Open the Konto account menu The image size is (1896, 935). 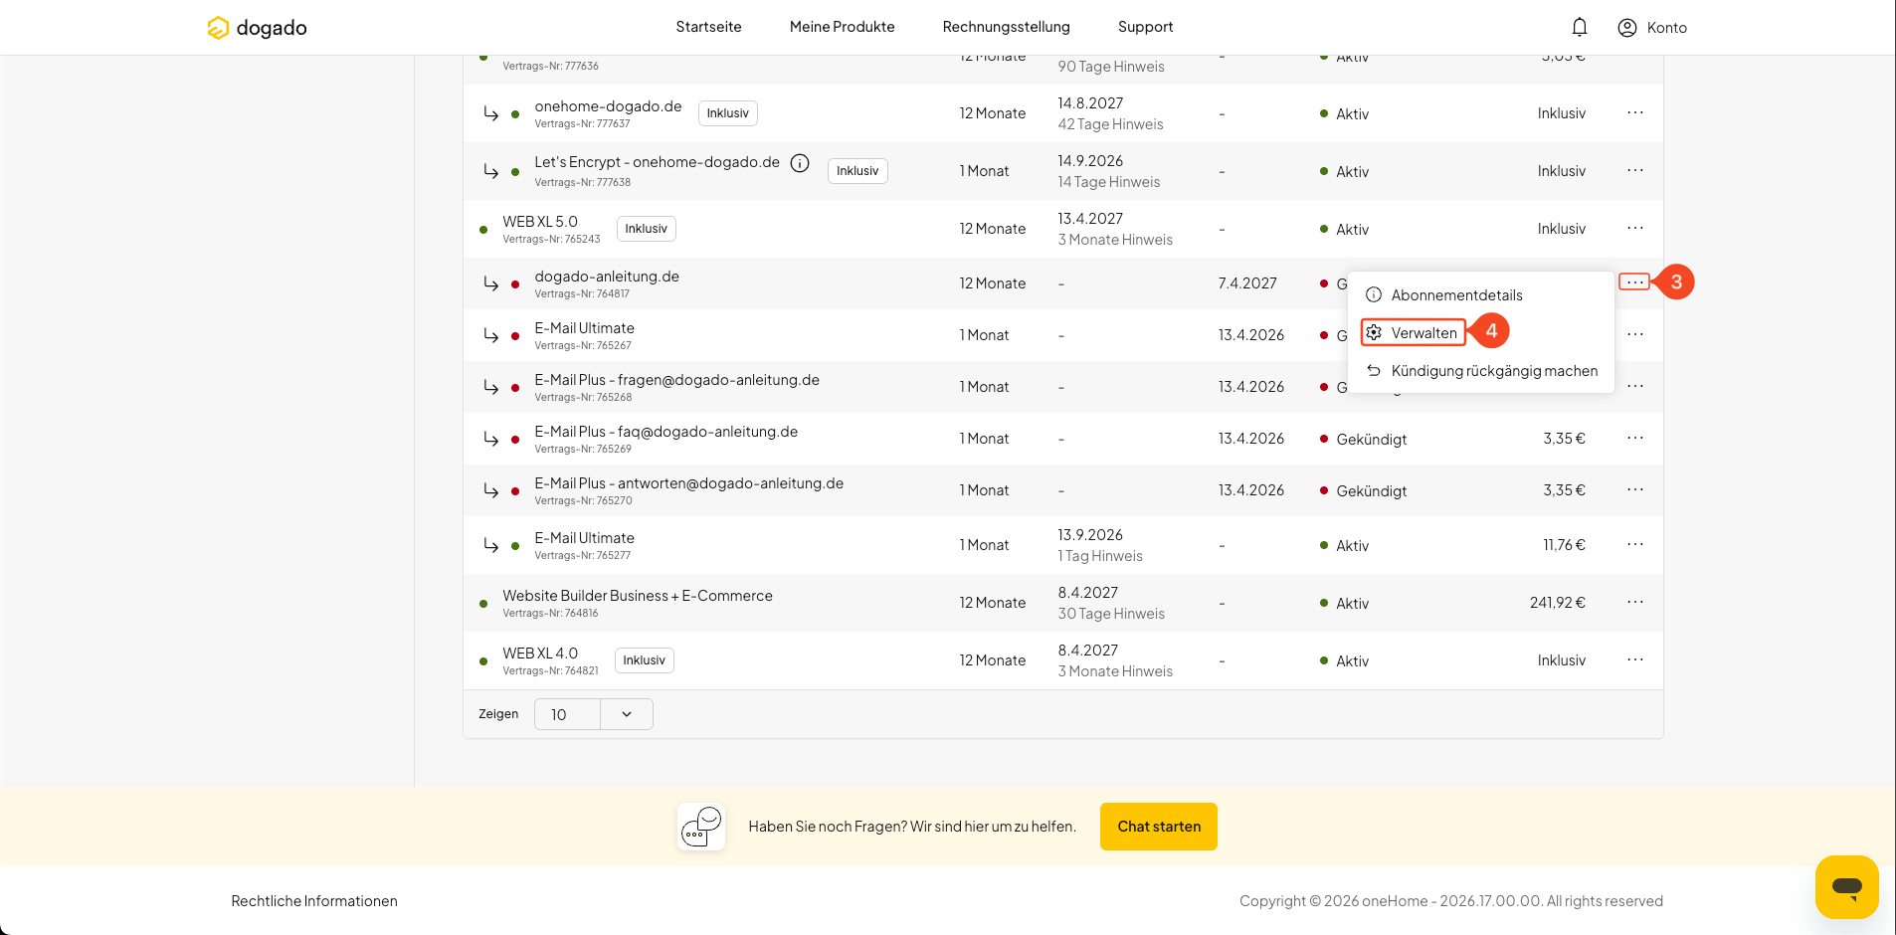point(1652,28)
